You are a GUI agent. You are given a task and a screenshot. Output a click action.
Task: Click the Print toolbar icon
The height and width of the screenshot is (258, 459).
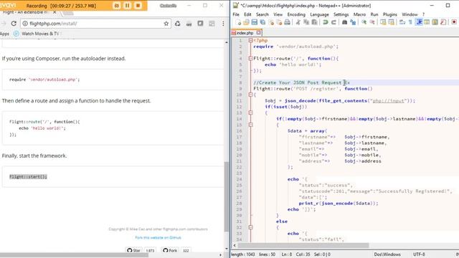[x=287, y=22]
